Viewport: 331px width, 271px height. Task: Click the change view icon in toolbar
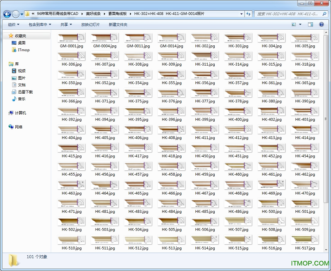coord(294,25)
